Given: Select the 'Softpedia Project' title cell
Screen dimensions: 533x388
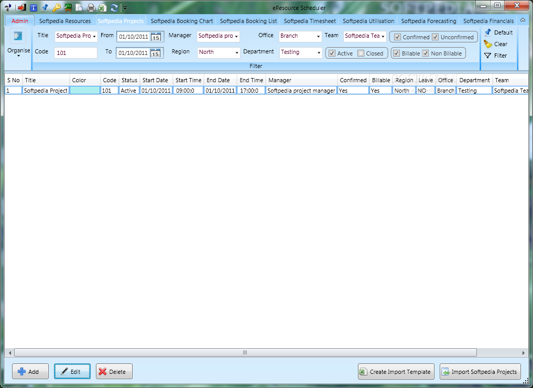Looking at the screenshot, I should tap(46, 91).
